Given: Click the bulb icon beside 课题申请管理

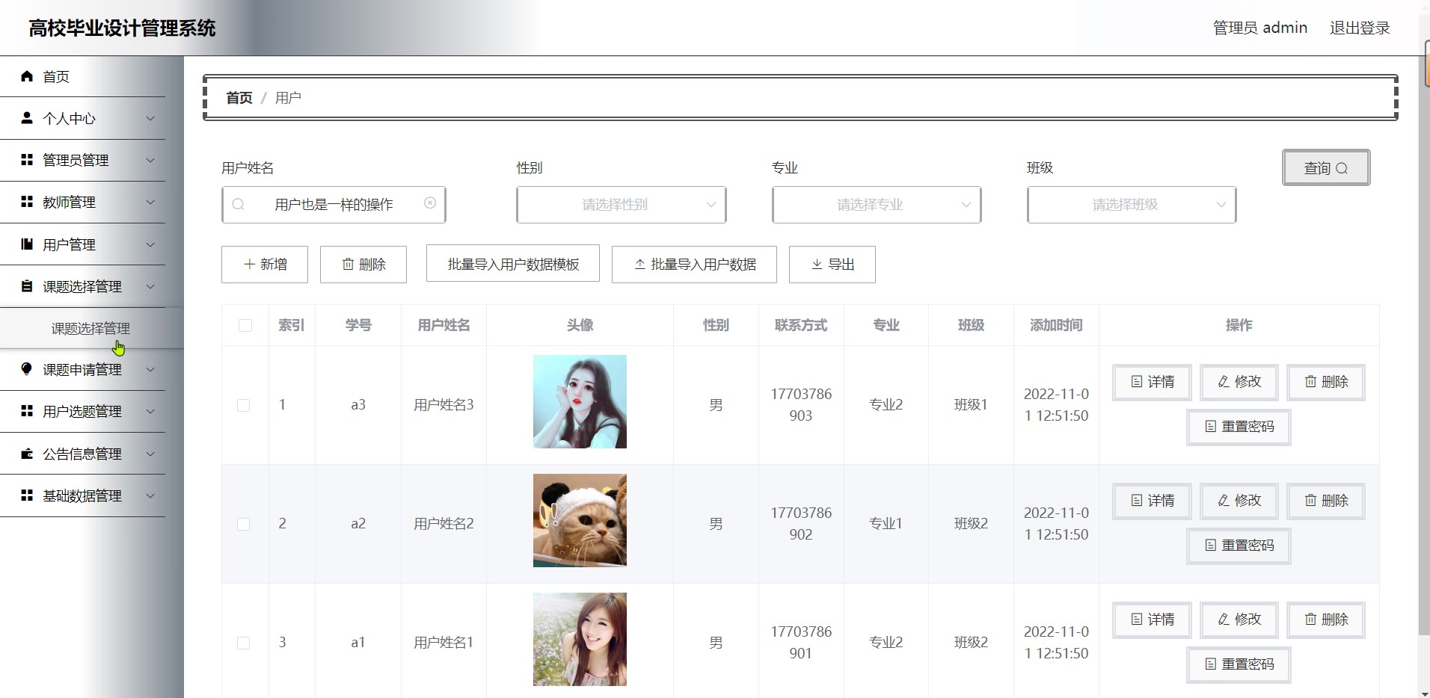Looking at the screenshot, I should click(27, 369).
